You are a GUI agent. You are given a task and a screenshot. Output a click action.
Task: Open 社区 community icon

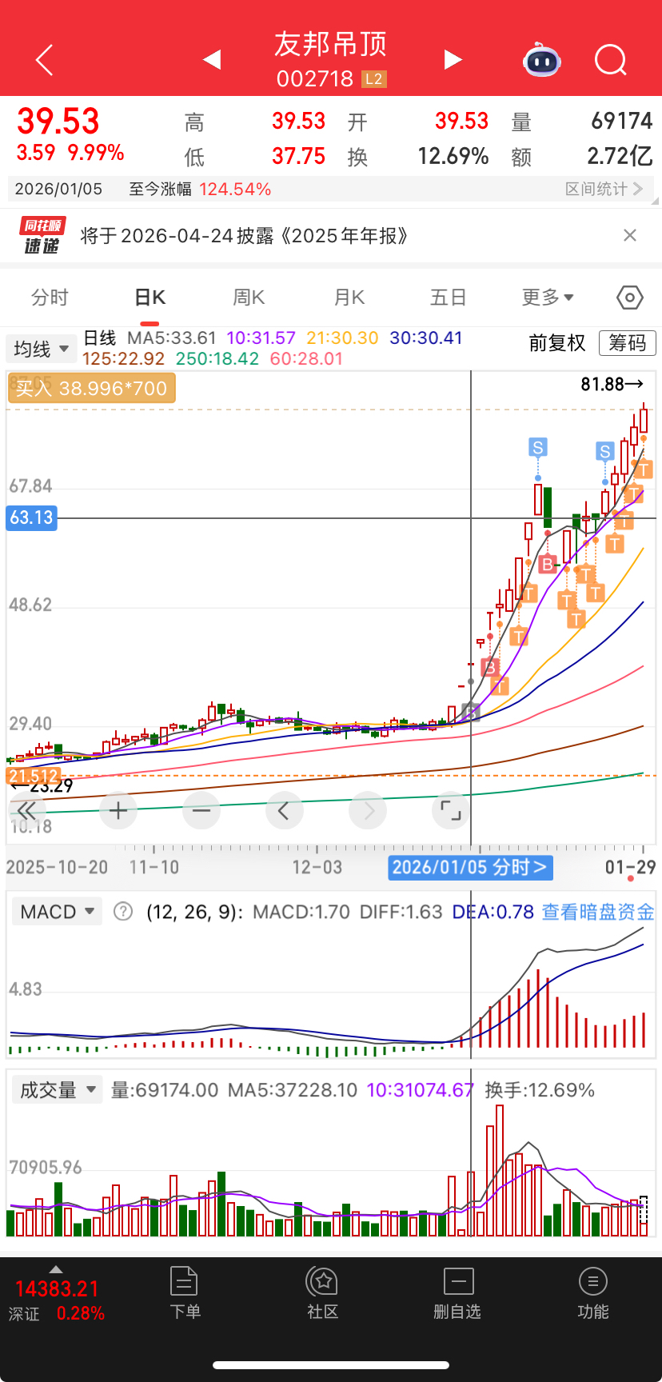coord(322,1292)
